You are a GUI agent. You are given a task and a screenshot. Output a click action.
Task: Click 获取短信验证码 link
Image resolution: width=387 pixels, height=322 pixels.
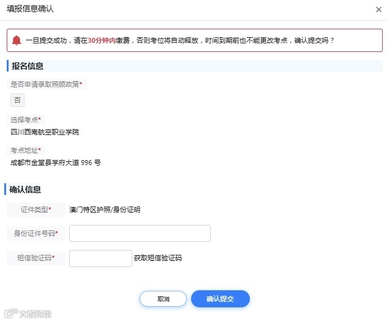pyautogui.click(x=158, y=258)
